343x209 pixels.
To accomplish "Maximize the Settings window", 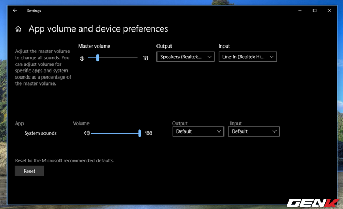I will (x=315, y=11).
